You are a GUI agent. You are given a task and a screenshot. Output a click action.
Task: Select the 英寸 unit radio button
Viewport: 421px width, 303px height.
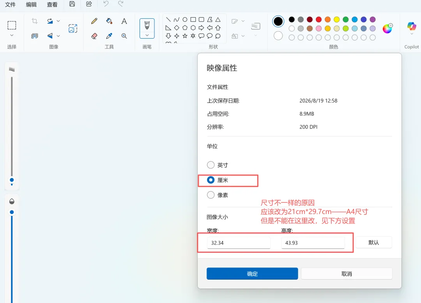pos(211,165)
